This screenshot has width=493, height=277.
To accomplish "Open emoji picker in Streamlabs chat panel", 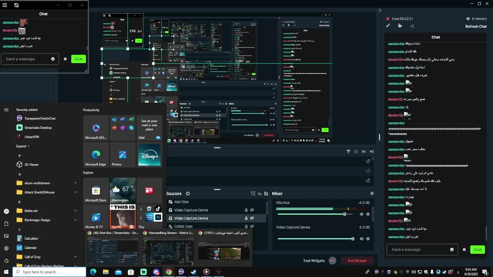I will tap(452, 249).
